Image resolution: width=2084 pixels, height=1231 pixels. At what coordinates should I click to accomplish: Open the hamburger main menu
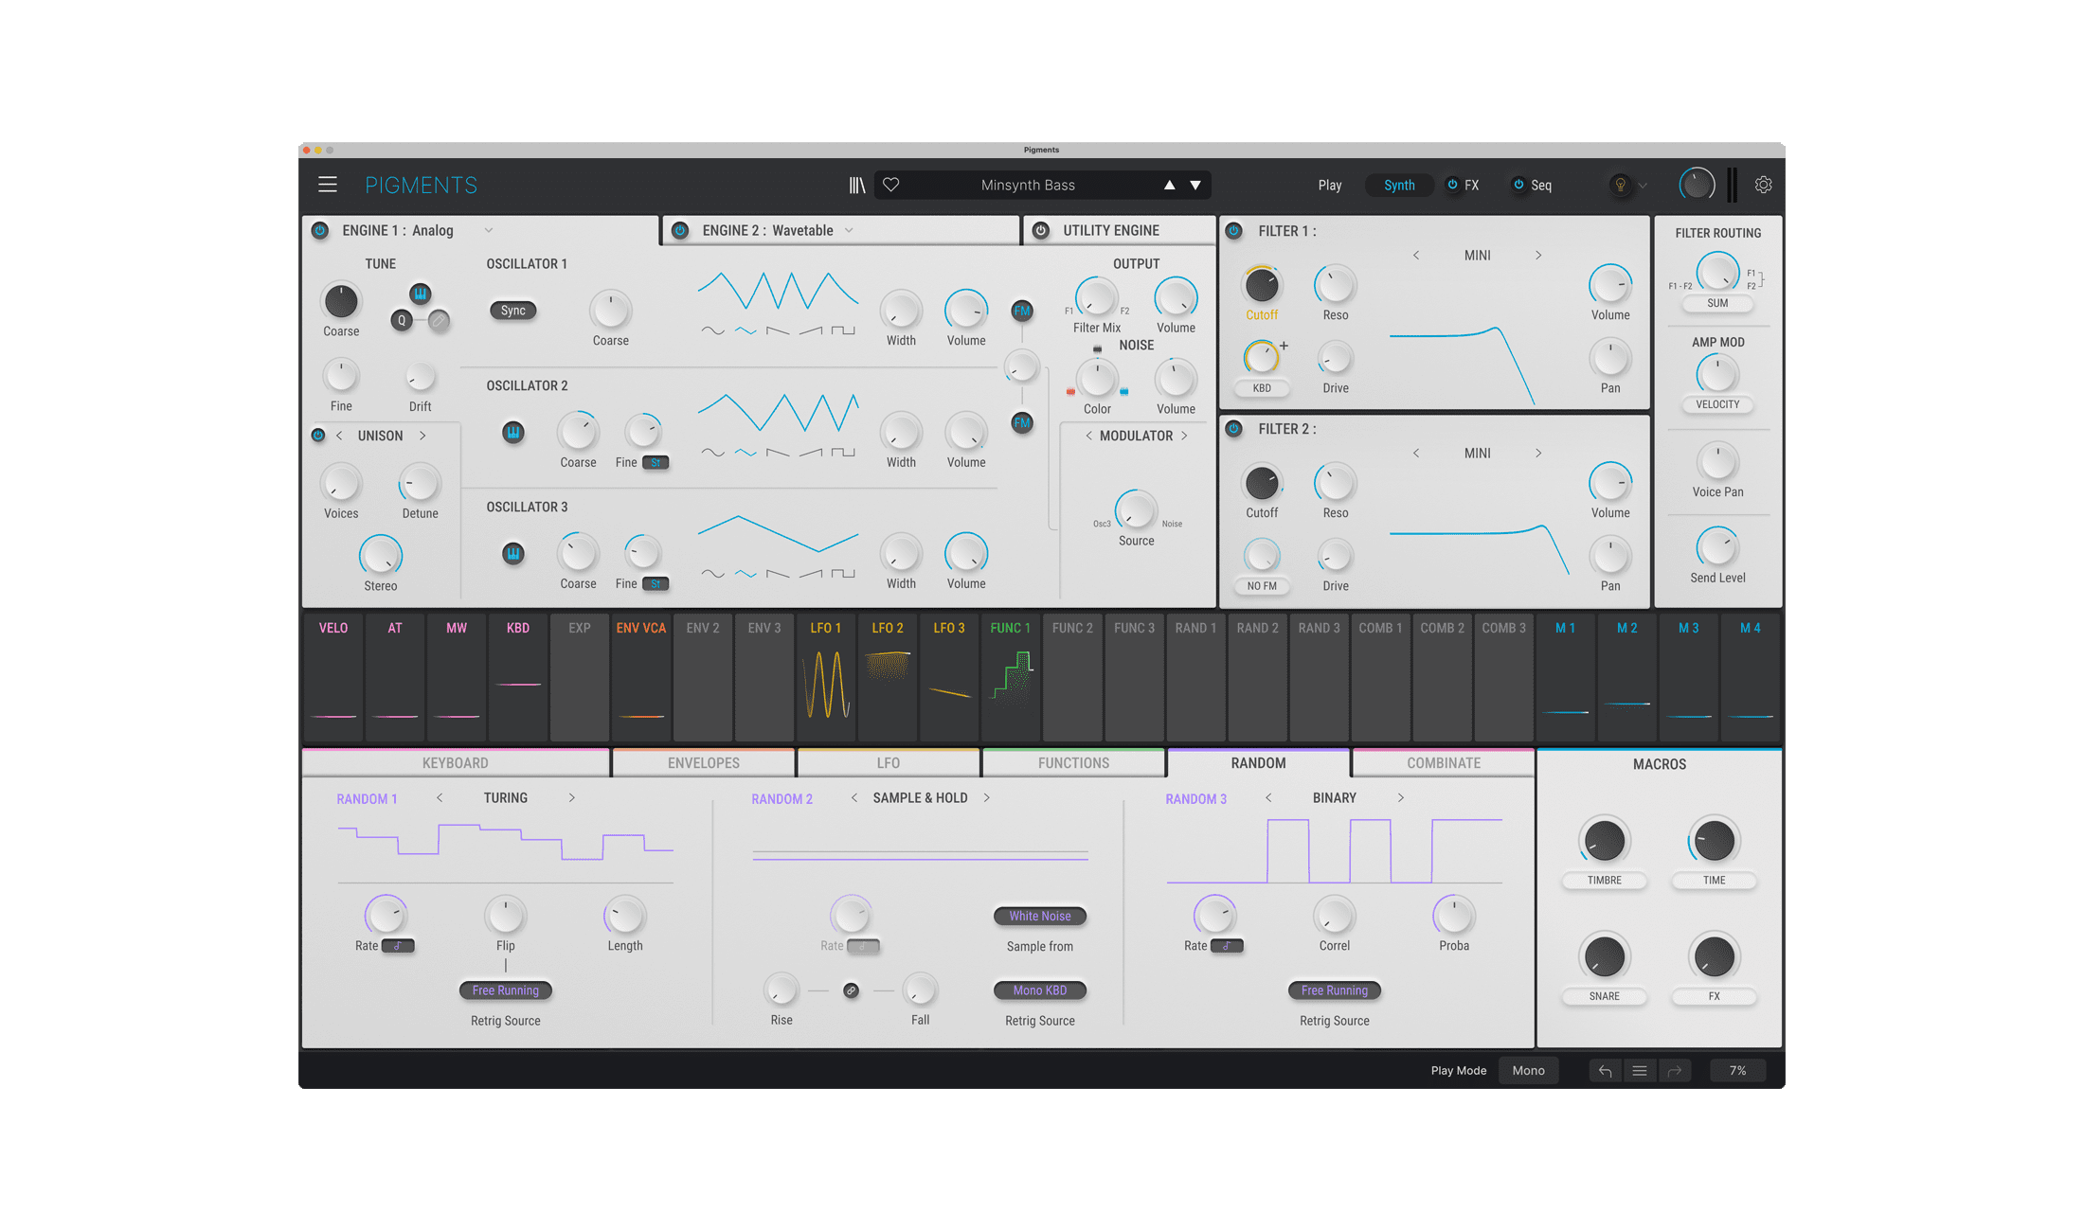(328, 185)
